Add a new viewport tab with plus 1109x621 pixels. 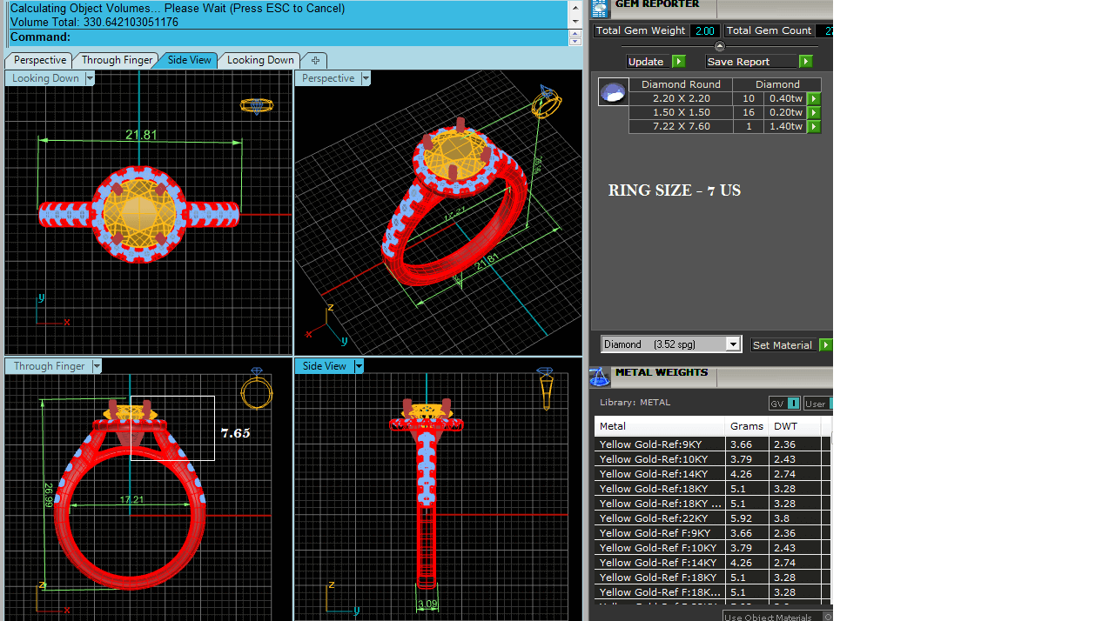315,60
